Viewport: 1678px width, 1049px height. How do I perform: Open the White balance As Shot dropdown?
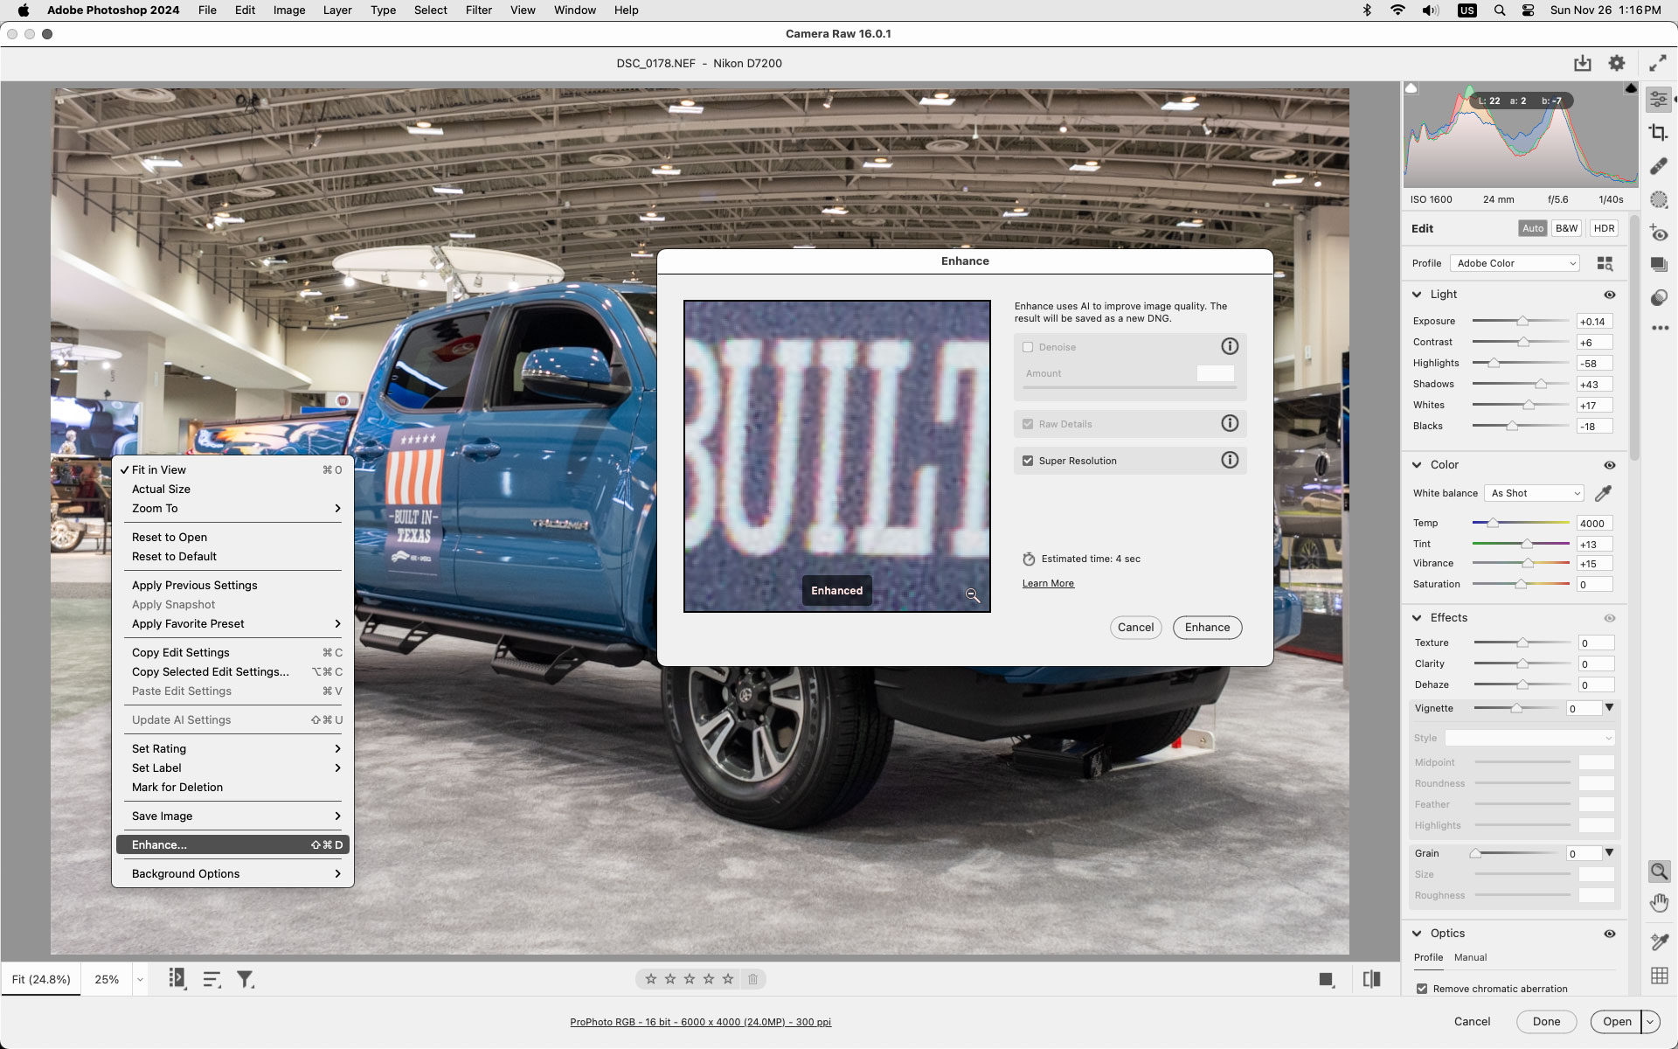1534,493
